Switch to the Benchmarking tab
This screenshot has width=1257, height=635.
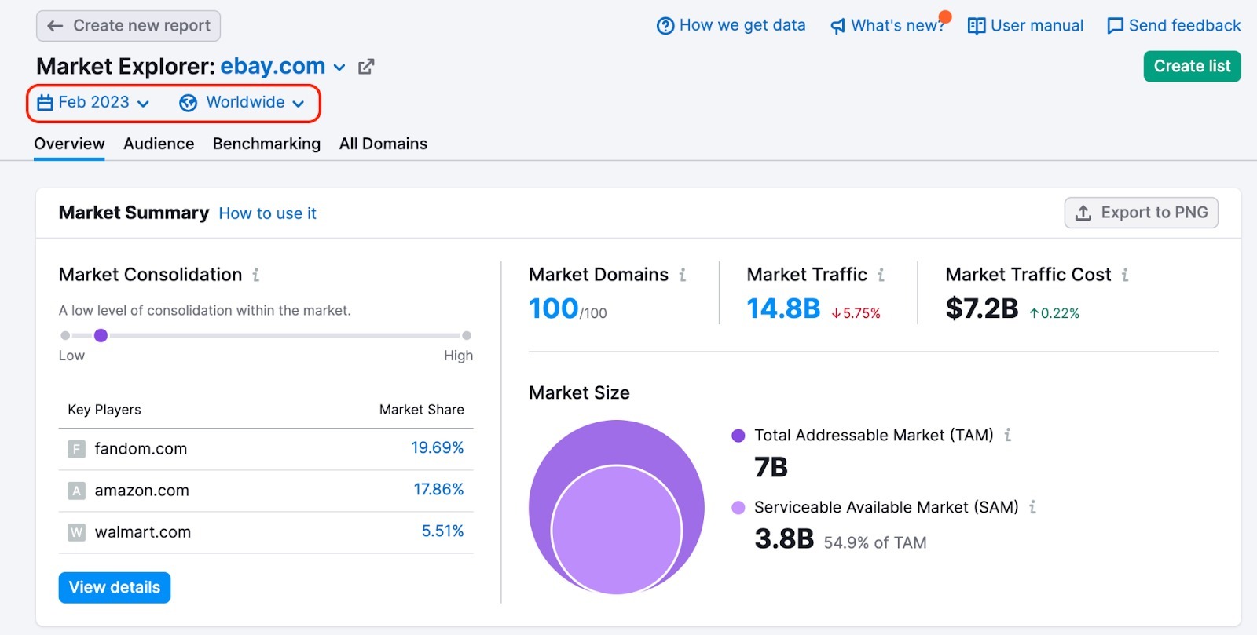tap(266, 144)
